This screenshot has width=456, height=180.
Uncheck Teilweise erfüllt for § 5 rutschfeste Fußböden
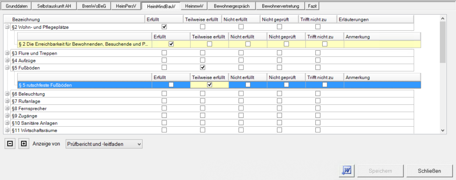209,85
